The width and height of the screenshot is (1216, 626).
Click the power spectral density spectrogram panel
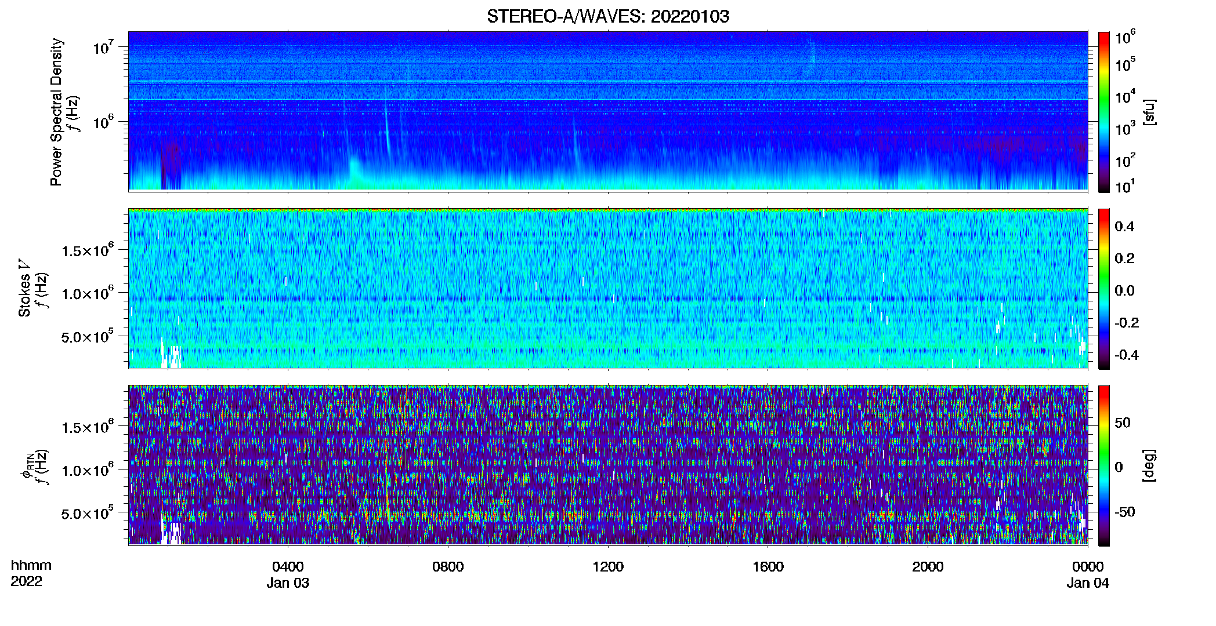tap(608, 111)
